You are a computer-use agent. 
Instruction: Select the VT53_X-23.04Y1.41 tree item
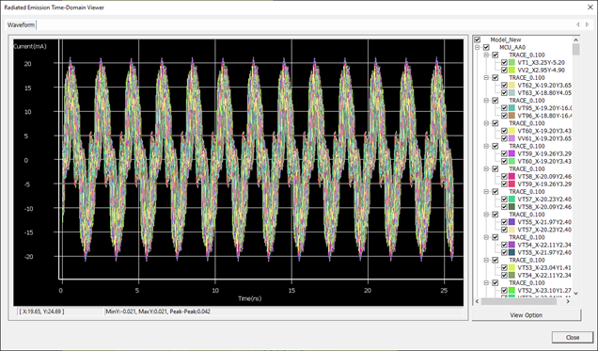(x=544, y=267)
